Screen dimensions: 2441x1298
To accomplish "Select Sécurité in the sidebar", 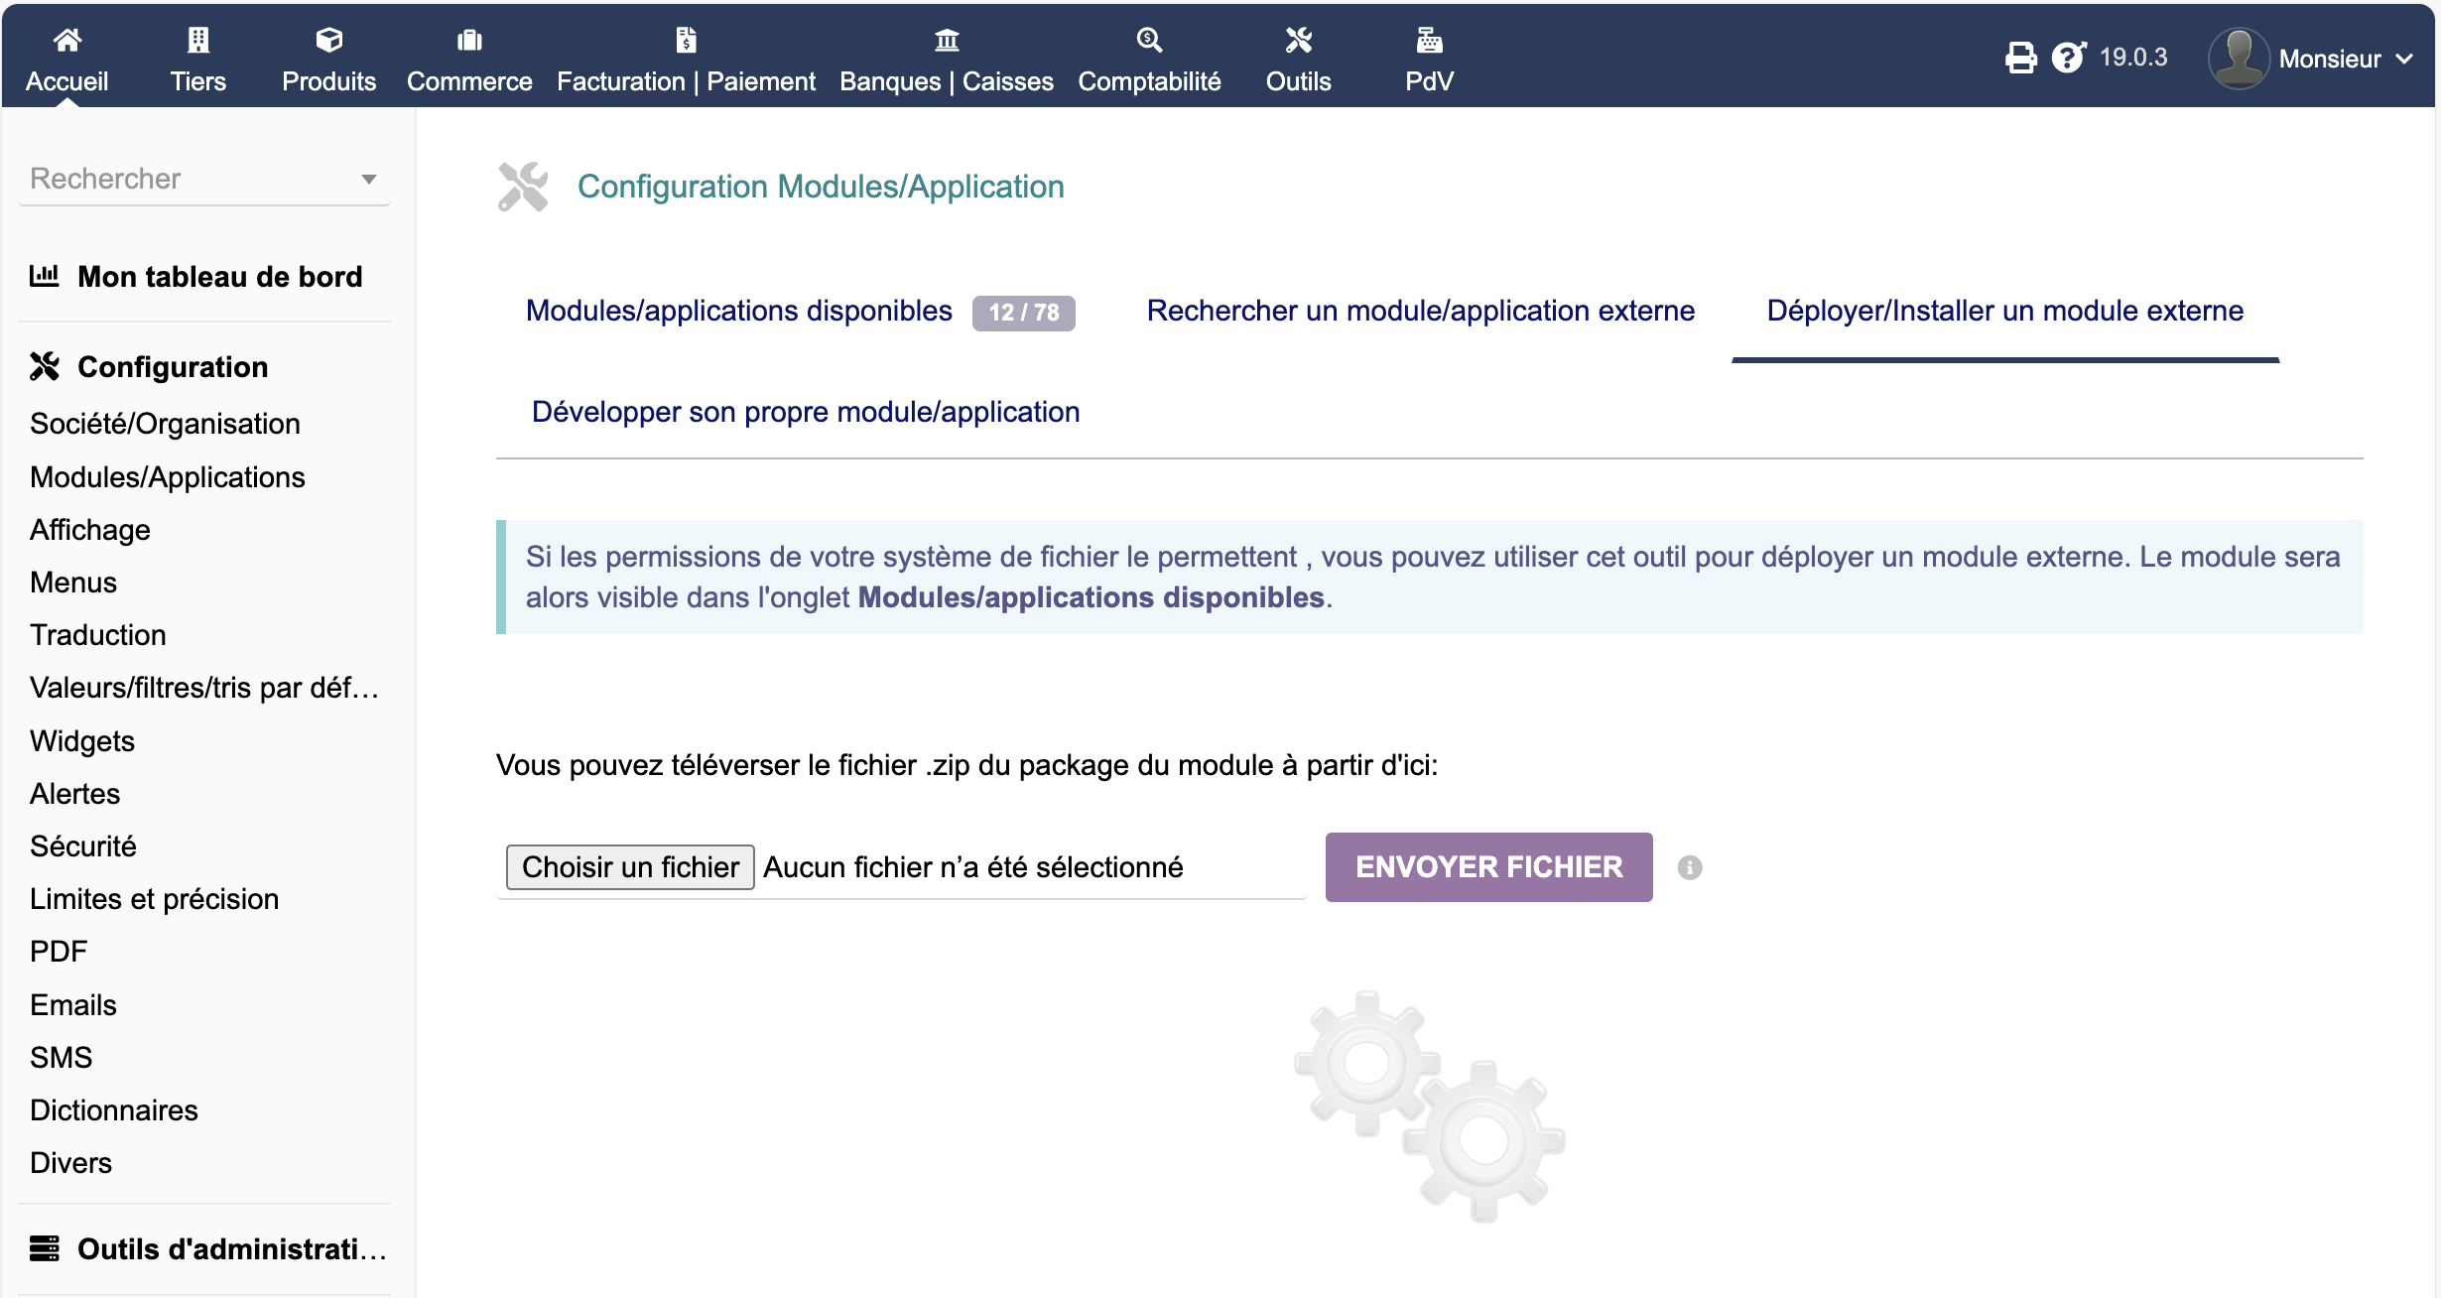I will click(82, 845).
